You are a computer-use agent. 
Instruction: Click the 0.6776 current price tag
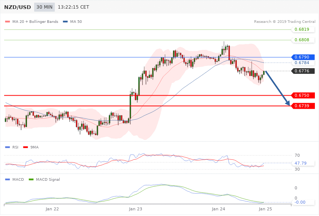tap(303, 71)
